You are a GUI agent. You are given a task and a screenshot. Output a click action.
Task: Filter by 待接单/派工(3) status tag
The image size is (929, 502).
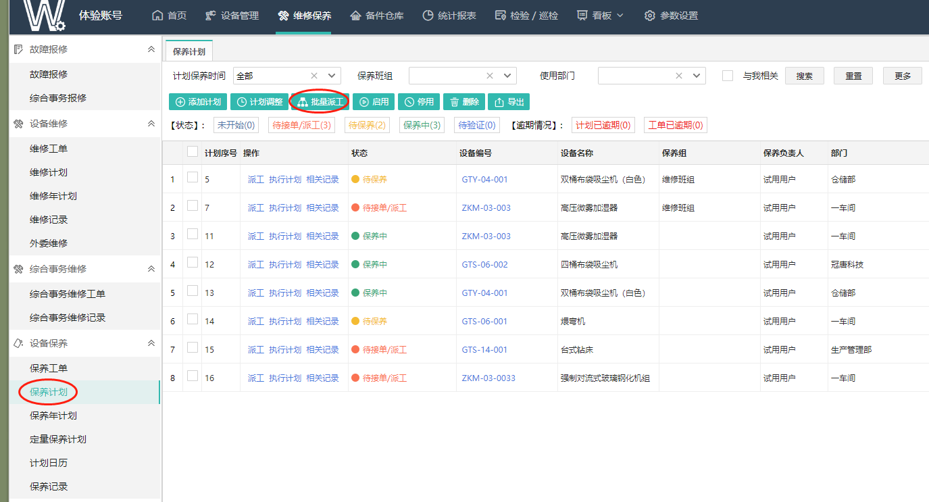(x=302, y=125)
